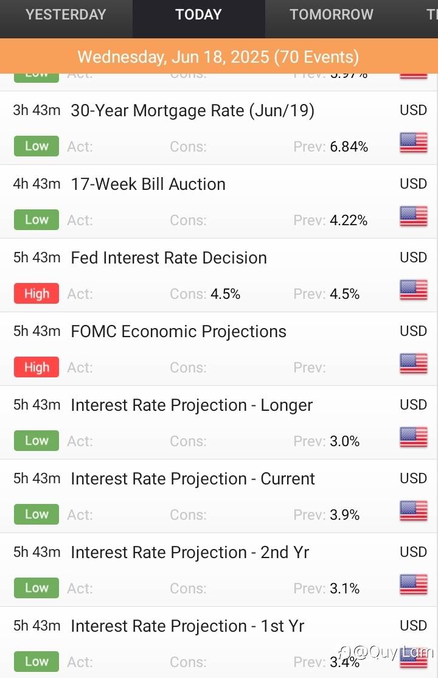Open Interest Rate Projection - 1st Yr event
438x678 pixels.
(x=187, y=626)
